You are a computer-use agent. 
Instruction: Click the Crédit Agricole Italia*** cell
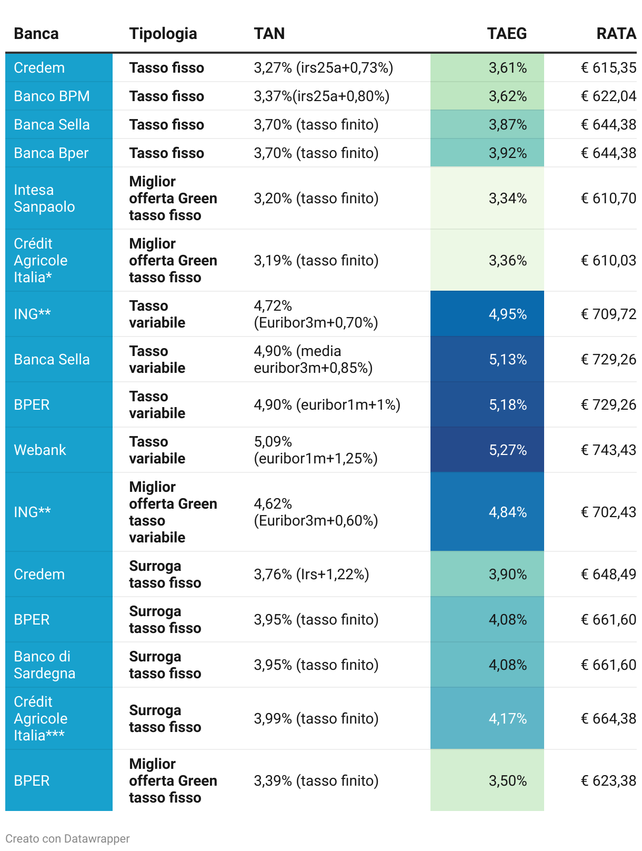click(x=59, y=719)
